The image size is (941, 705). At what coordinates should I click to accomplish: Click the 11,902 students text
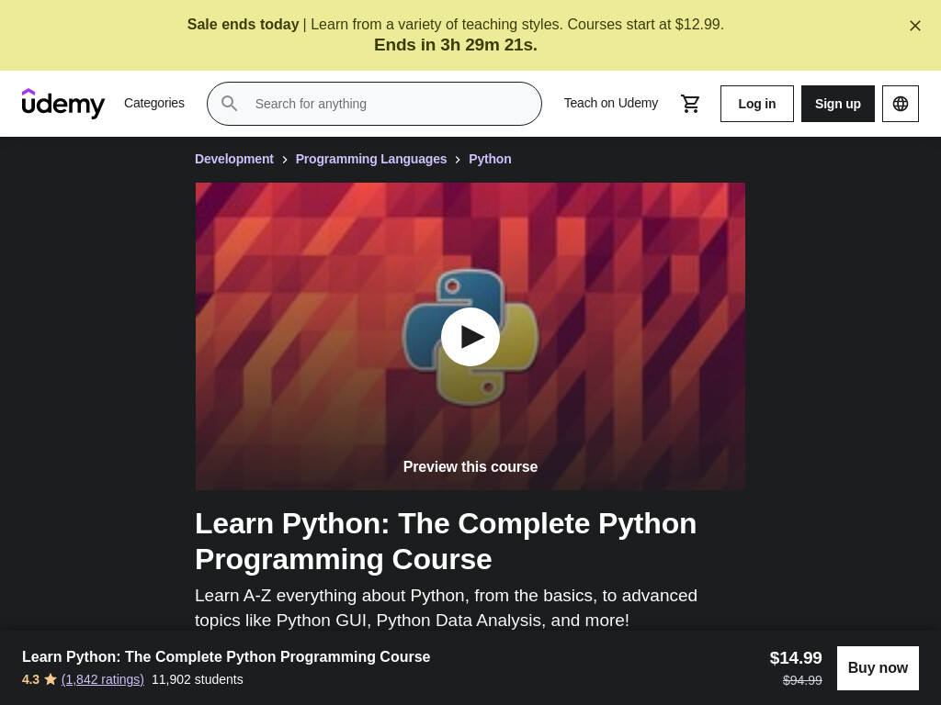pos(198,679)
